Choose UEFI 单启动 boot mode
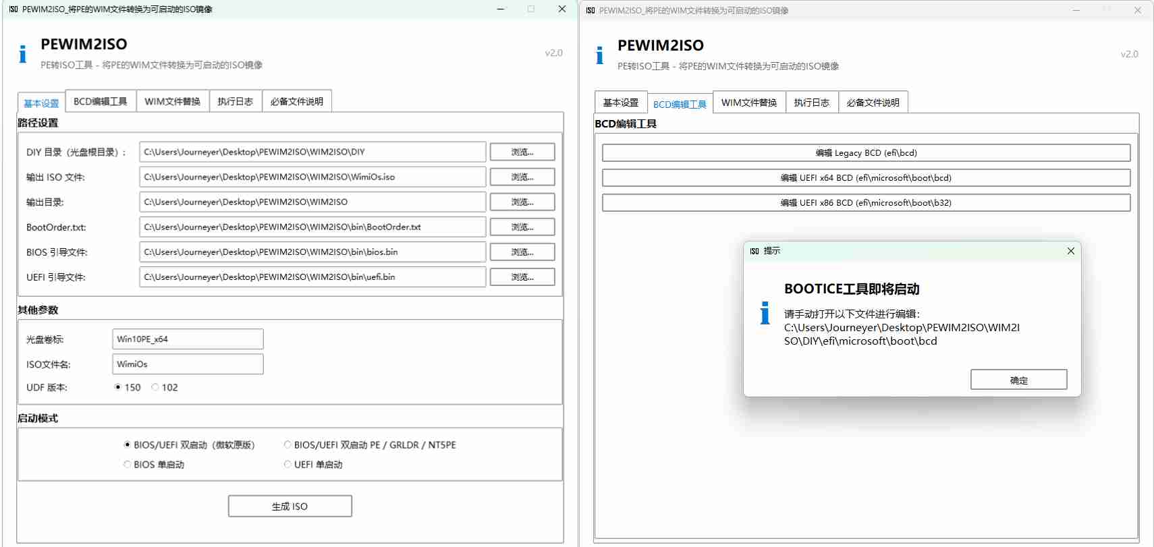 pos(287,465)
